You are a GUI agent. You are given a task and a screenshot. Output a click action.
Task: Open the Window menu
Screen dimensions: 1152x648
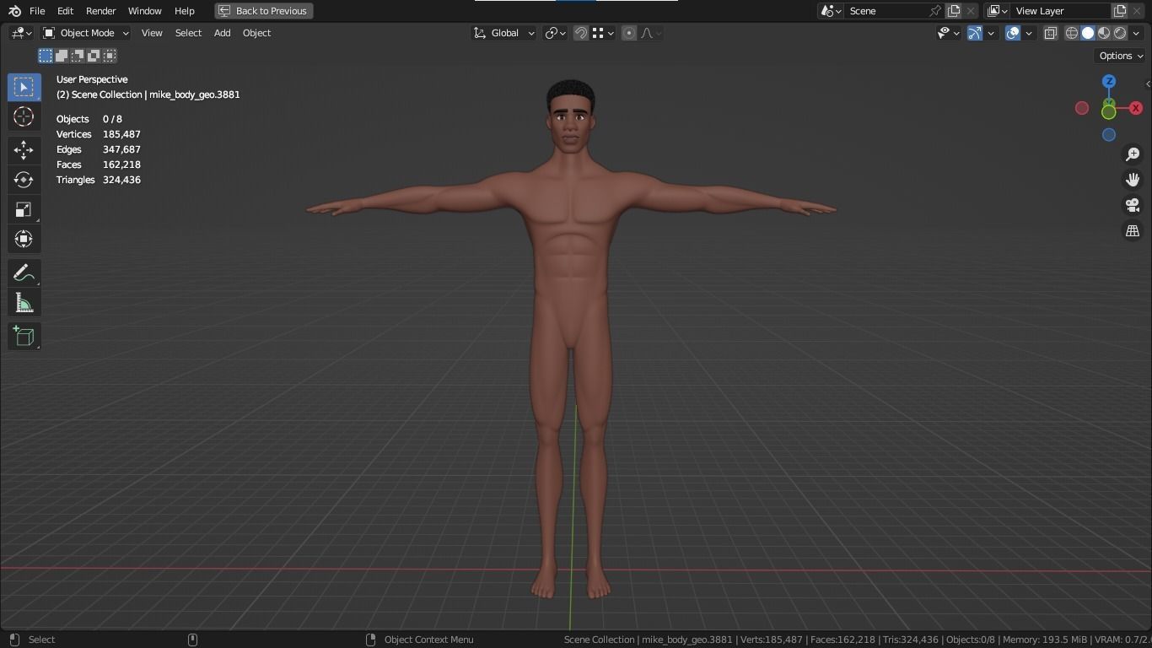(144, 11)
